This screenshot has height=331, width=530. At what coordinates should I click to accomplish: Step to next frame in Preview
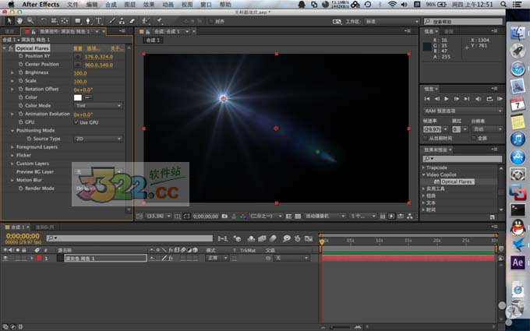click(456, 99)
